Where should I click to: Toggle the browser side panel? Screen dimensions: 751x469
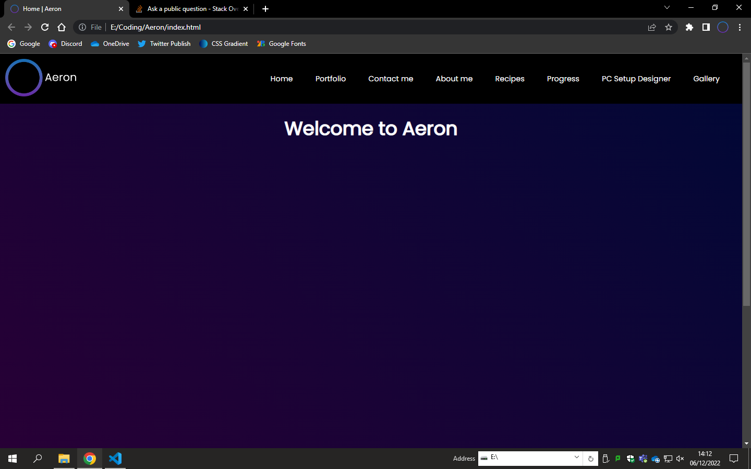[x=706, y=27]
